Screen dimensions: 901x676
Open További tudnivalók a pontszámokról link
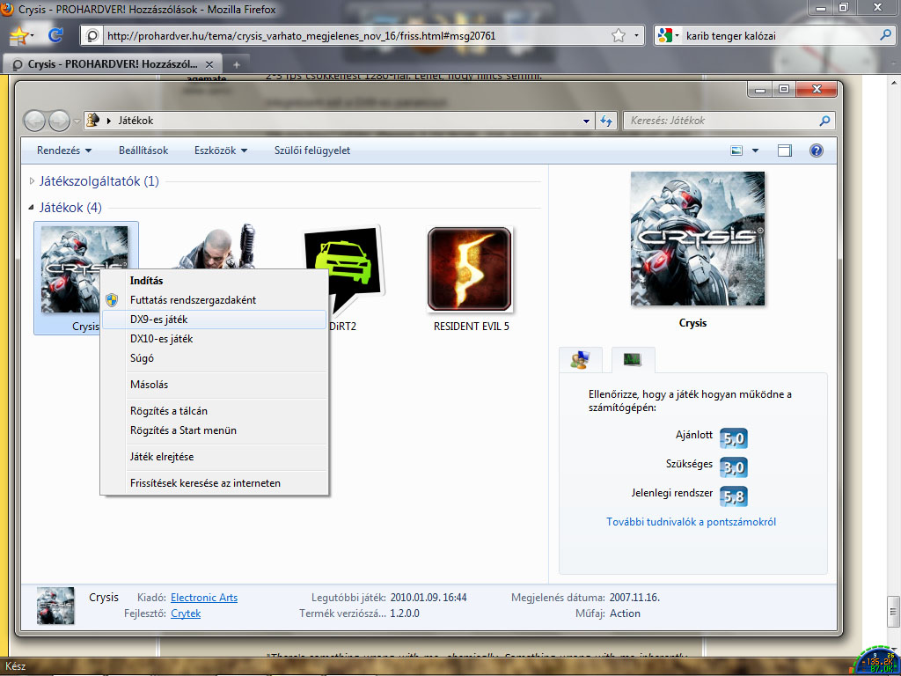tap(692, 522)
